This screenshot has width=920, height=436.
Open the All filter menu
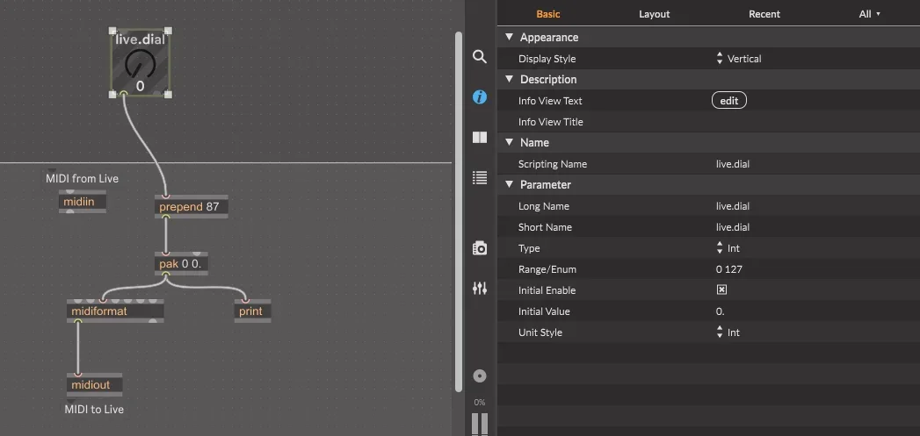(868, 14)
